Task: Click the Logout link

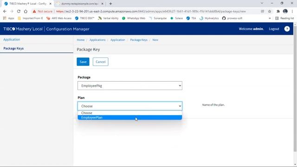Action: (x=274, y=29)
